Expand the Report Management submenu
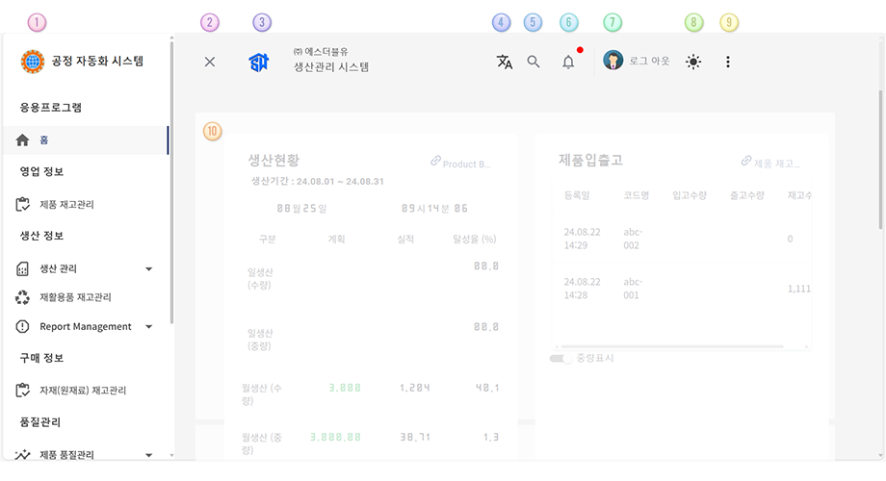This screenshot has width=886, height=481. pyautogui.click(x=148, y=327)
